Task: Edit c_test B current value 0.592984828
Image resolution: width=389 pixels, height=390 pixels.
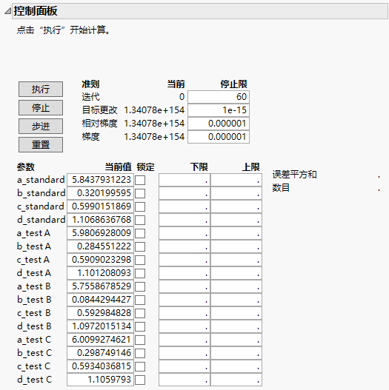Action: pyautogui.click(x=100, y=313)
